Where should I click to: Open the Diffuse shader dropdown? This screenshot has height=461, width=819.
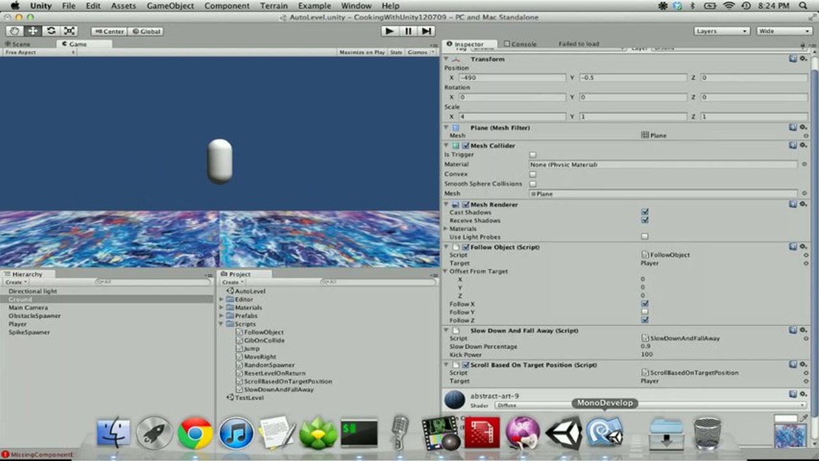coord(650,405)
